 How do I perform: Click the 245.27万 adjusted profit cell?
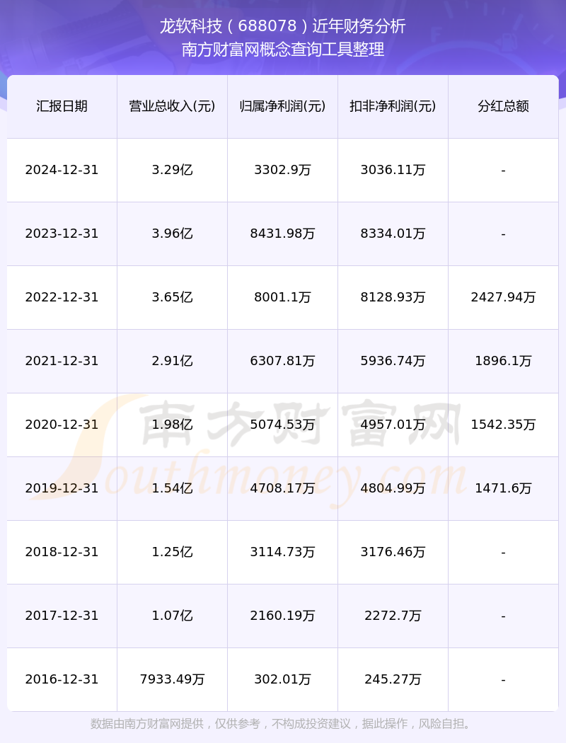[393, 679]
